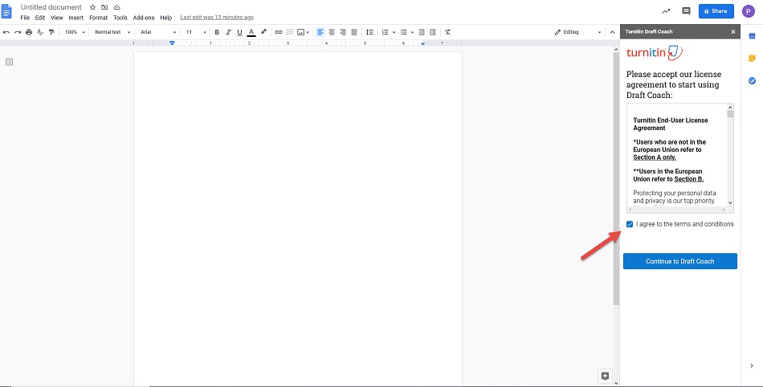Uncheck I agree to terms and conditions
Image resolution: width=763 pixels, height=387 pixels.
point(630,224)
